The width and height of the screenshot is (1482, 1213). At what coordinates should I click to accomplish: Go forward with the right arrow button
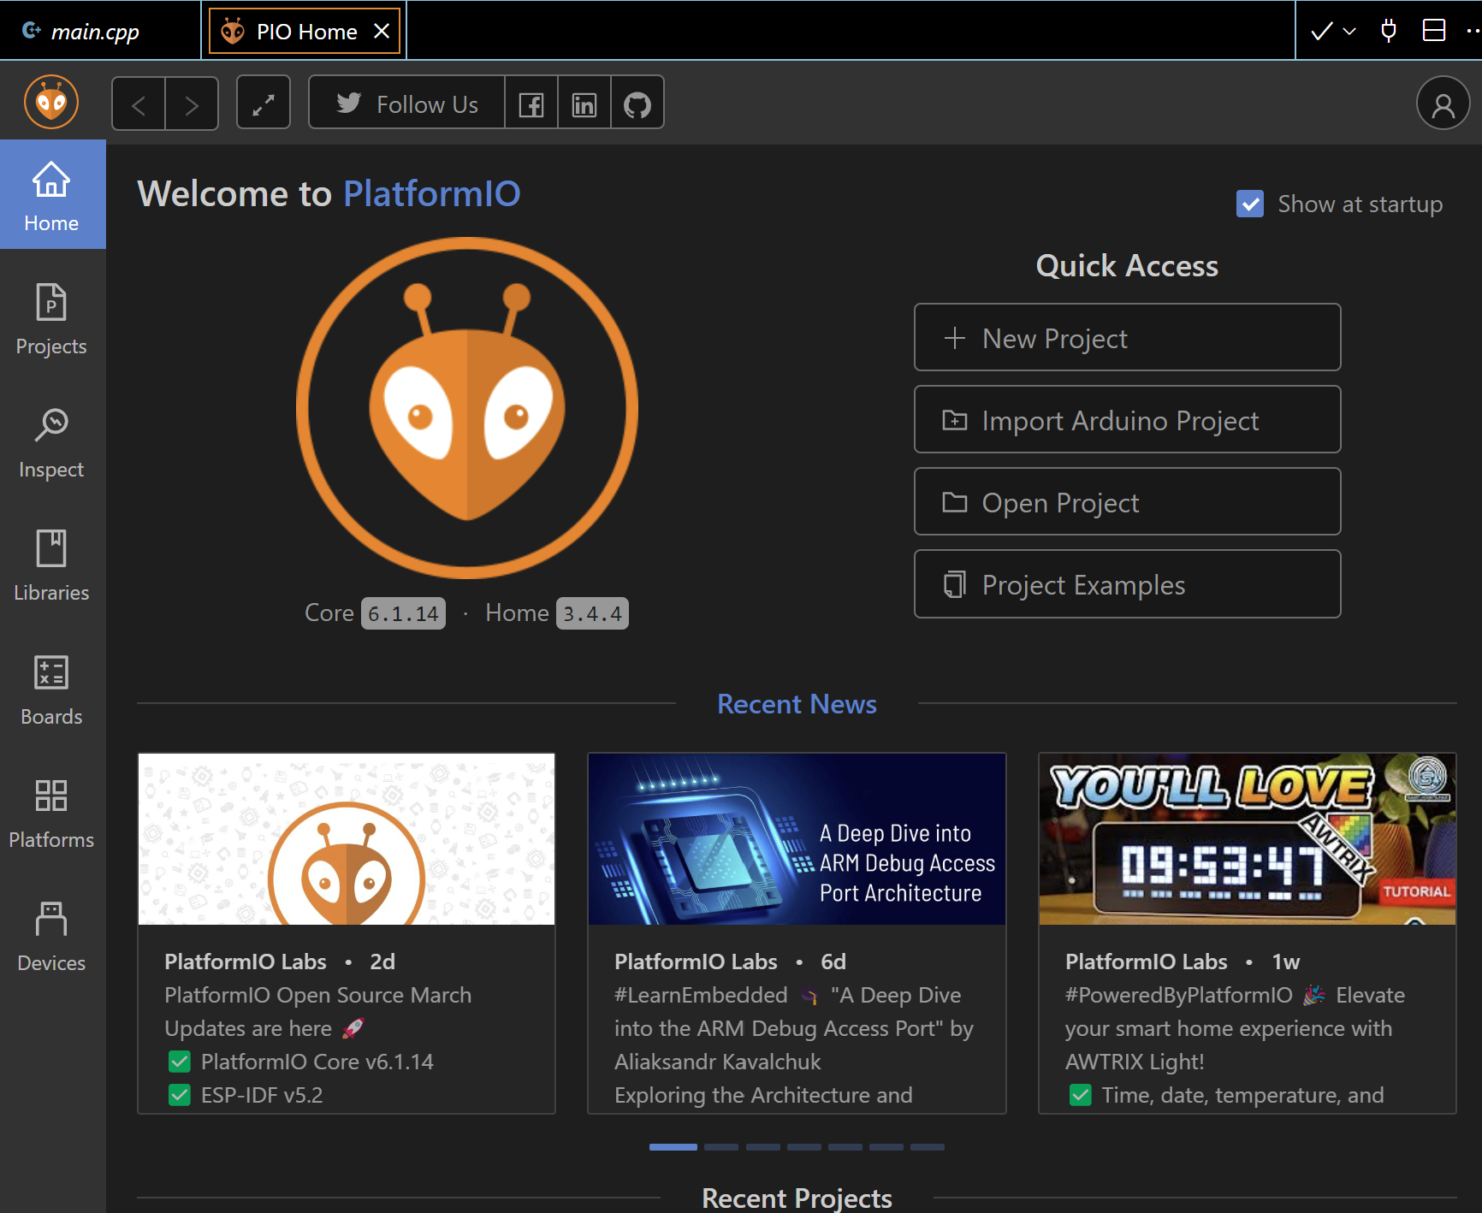click(x=192, y=104)
